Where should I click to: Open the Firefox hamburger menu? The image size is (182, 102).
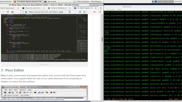coord(100,12)
